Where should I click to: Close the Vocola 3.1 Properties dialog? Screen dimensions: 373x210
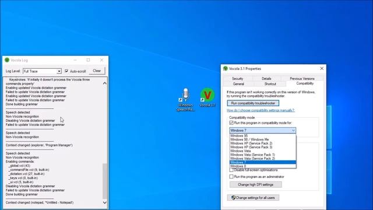pyautogui.click(x=322, y=69)
